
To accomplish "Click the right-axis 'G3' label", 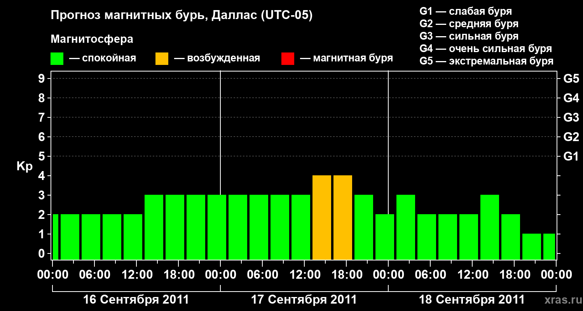I will pyautogui.click(x=571, y=118).
